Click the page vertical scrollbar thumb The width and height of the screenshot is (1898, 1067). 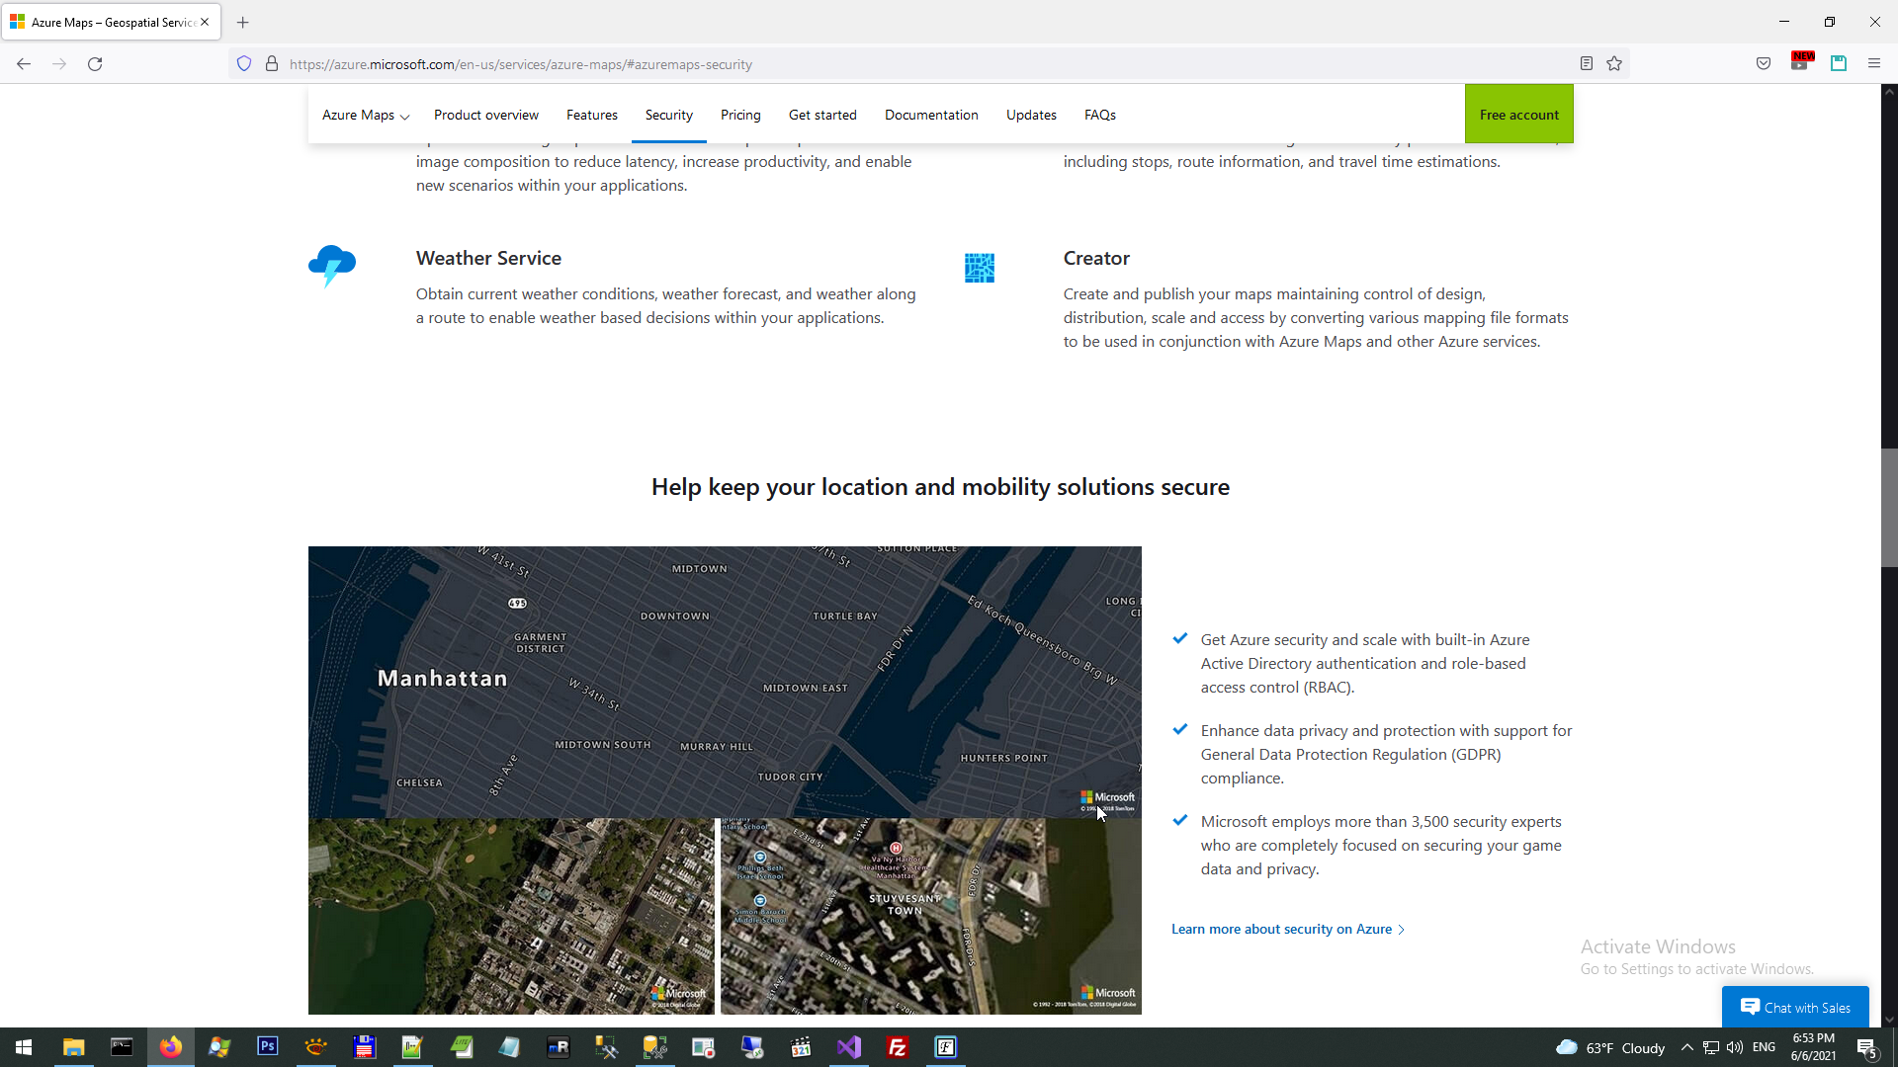pos(1889,507)
